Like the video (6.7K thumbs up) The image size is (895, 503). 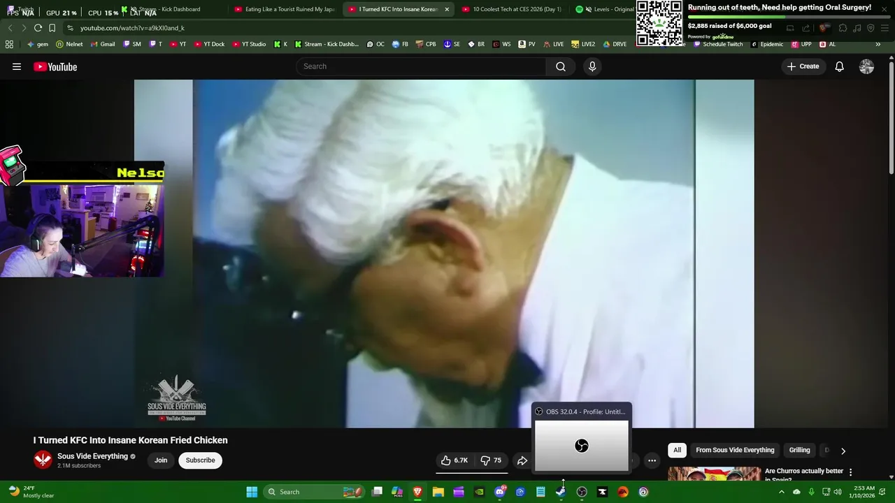pos(454,460)
